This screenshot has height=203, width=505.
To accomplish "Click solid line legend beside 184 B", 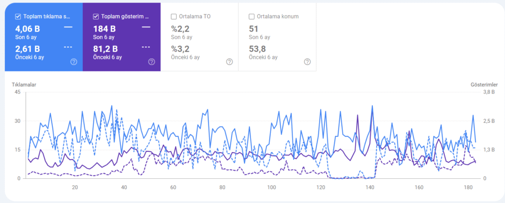I will [x=146, y=27].
